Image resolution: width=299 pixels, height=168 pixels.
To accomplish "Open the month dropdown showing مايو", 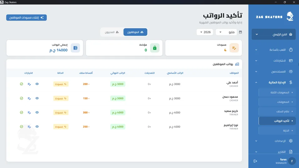I will click(x=226, y=32).
